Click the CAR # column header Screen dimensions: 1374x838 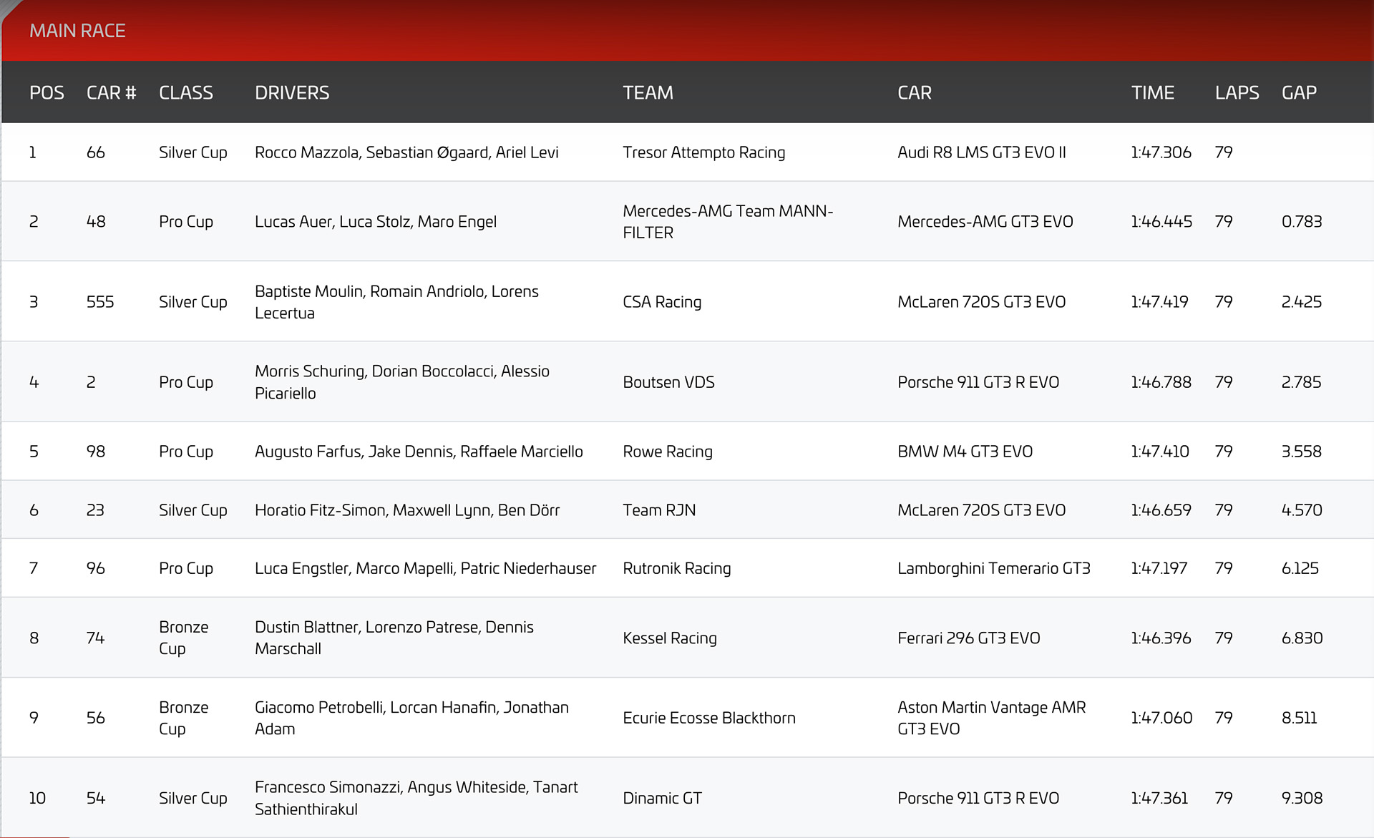(x=111, y=93)
